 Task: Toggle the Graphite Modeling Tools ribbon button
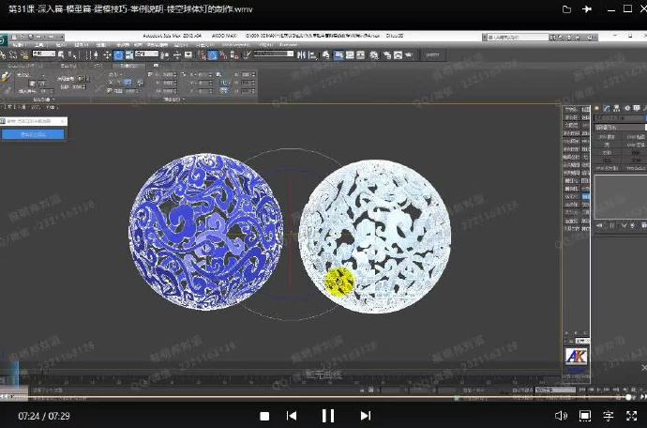339,55
